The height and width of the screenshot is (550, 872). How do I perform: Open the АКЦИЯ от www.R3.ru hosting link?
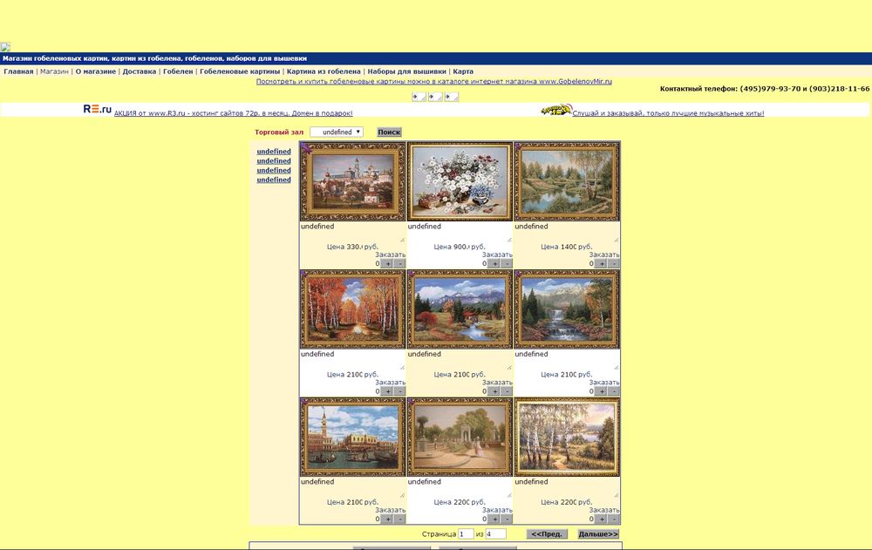coord(233,113)
